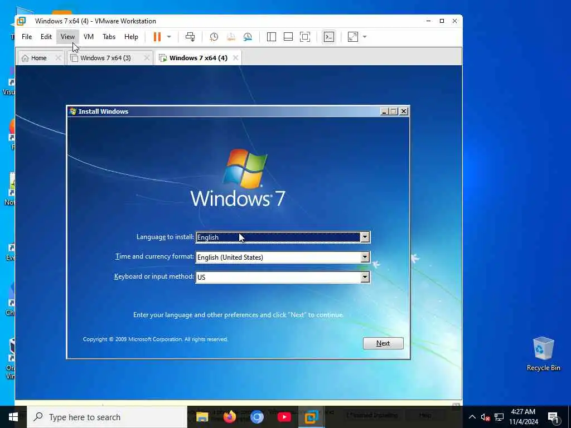Image resolution: width=571 pixels, height=428 pixels.
Task: Open the Help menu
Action: pyautogui.click(x=131, y=37)
